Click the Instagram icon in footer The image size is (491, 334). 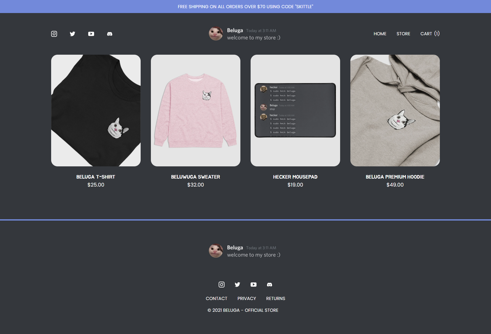[x=221, y=284]
